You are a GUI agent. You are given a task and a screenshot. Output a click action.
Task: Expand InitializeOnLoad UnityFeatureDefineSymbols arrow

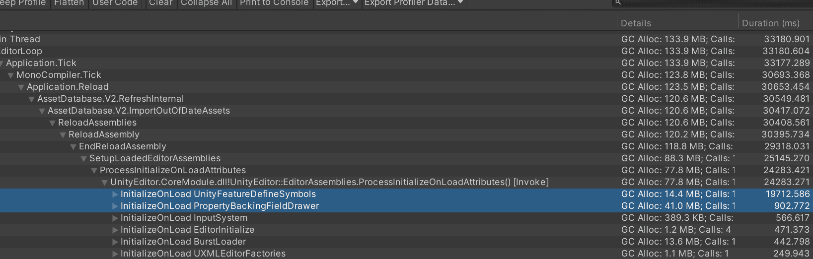115,194
